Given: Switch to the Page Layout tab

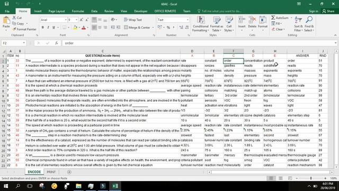Looking at the screenshot, I should [57, 11].
